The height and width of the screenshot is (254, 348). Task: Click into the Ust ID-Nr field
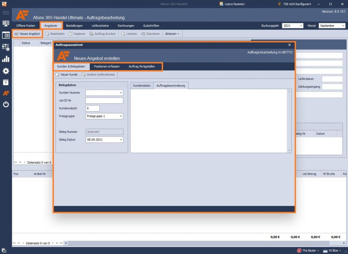pyautogui.click(x=104, y=101)
